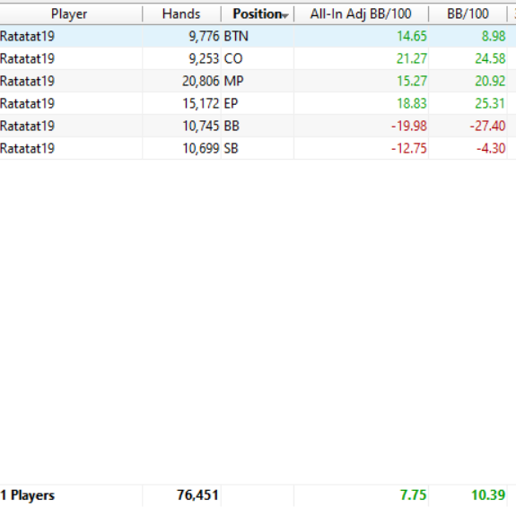The height and width of the screenshot is (507, 516).
Task: Click the 21.27 adjusted BB/100 value
Action: coord(412,58)
